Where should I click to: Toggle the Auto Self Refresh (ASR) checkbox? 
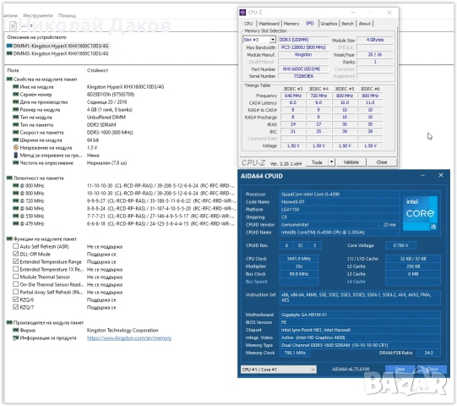(x=16, y=246)
